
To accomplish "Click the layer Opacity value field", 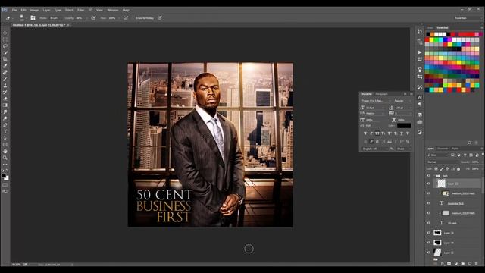I will tap(475, 162).
